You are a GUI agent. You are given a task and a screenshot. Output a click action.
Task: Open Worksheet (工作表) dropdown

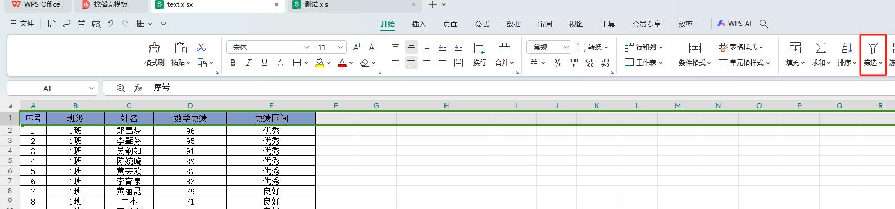tap(644, 63)
